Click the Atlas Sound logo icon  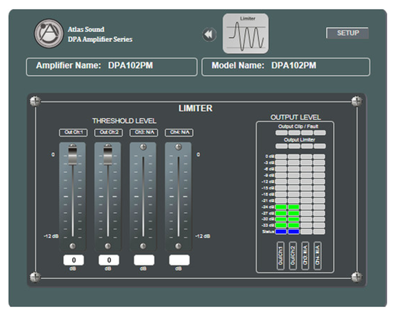pos(49,34)
